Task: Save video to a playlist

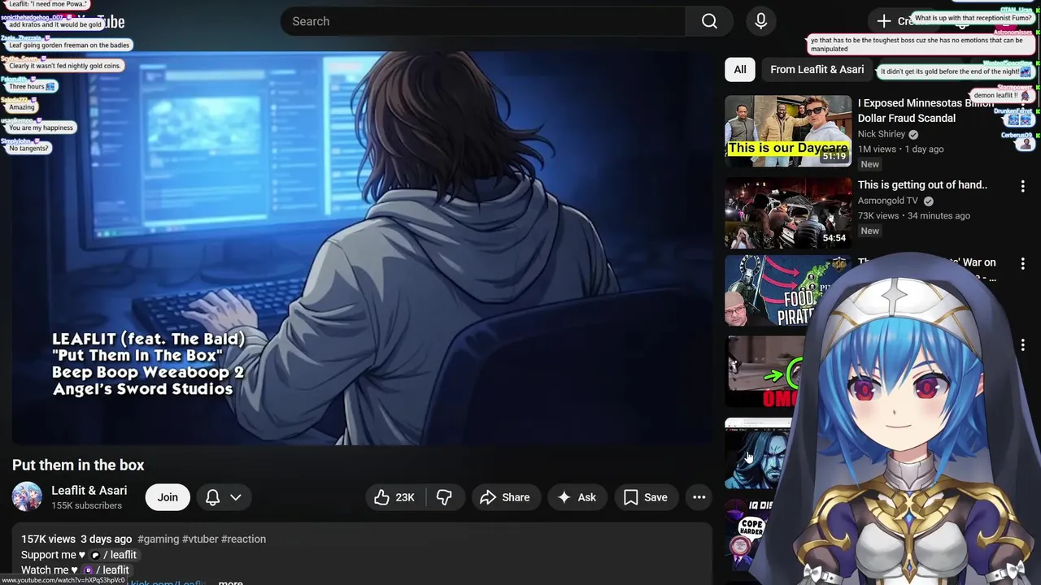Action: click(646, 497)
